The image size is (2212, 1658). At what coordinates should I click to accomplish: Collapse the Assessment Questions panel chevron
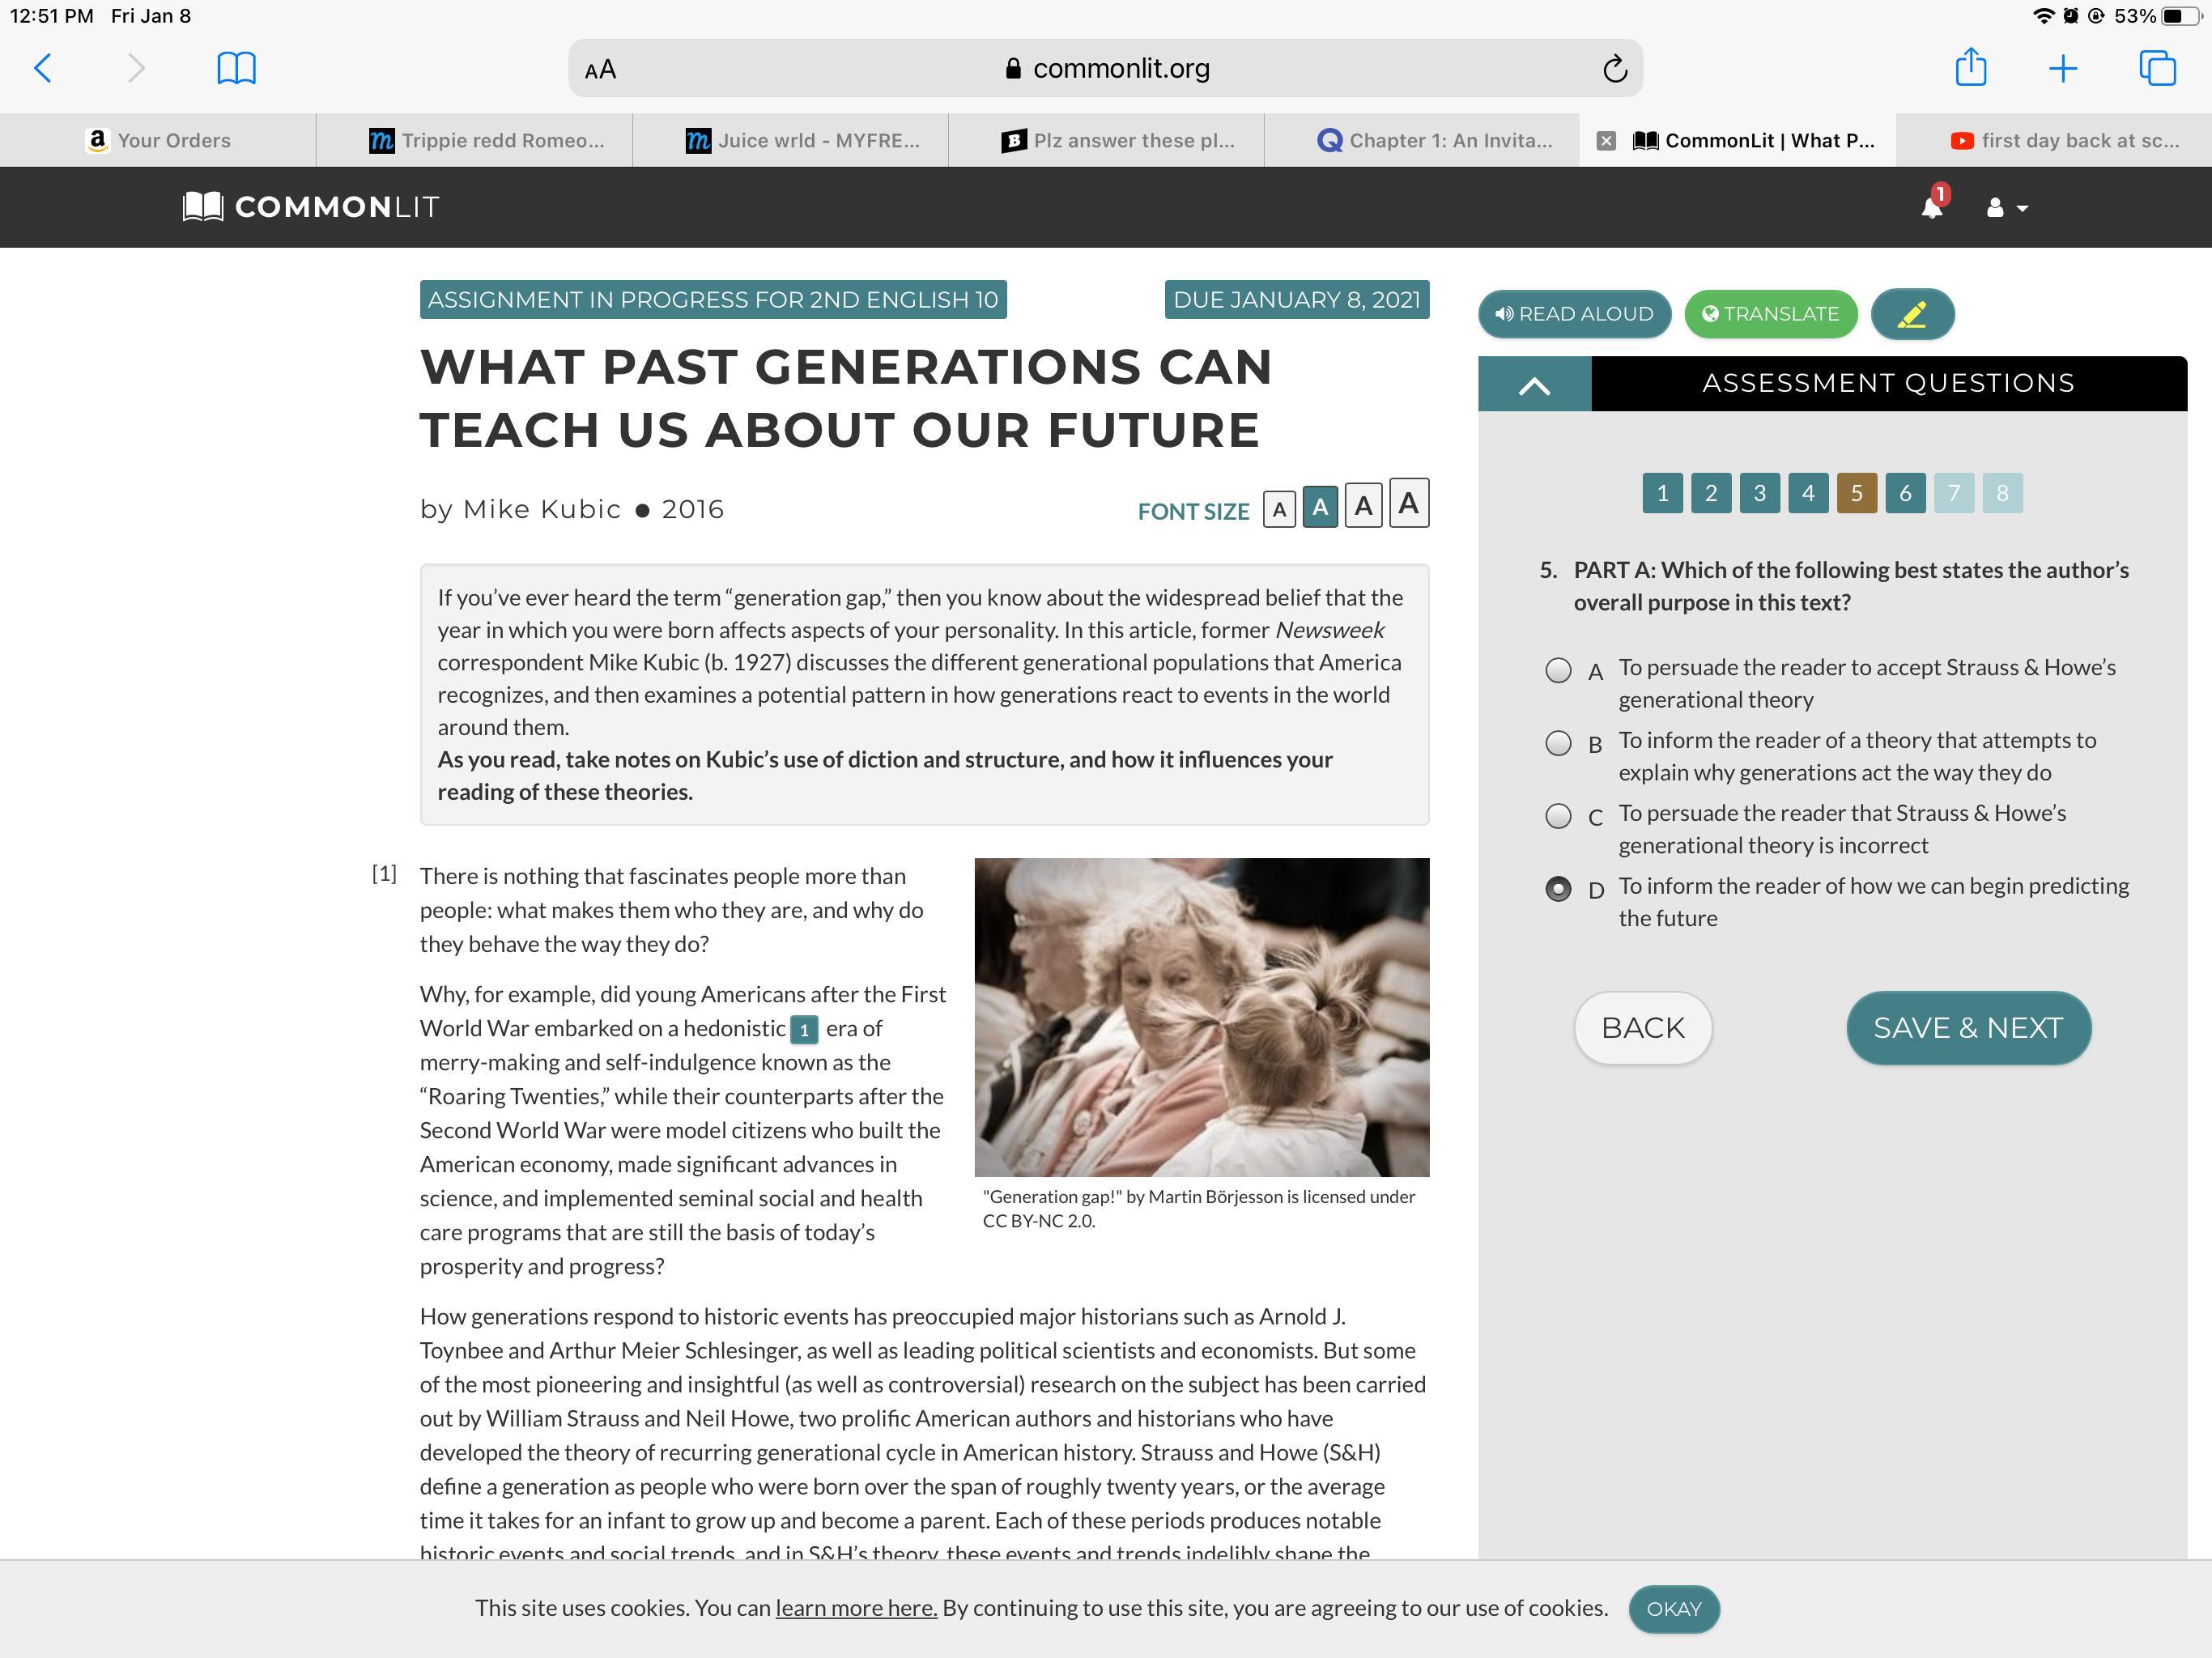coord(1534,384)
